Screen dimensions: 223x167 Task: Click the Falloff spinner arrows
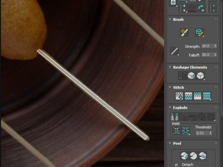(216, 55)
